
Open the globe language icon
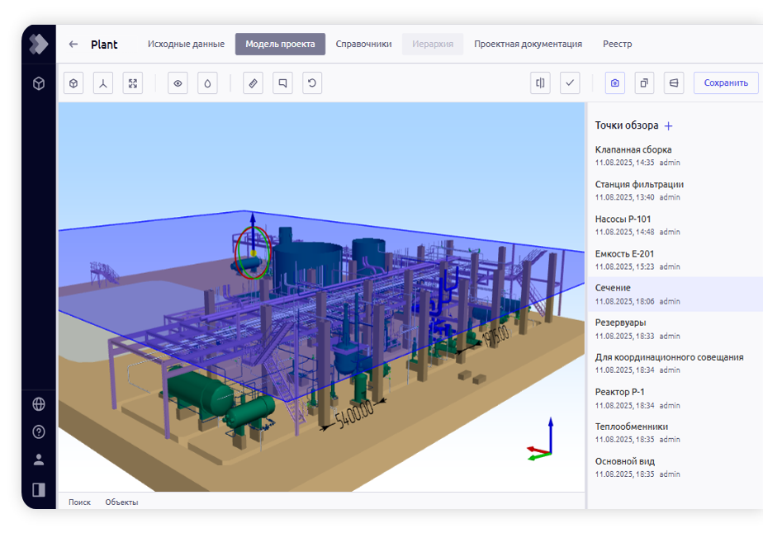tap(39, 404)
